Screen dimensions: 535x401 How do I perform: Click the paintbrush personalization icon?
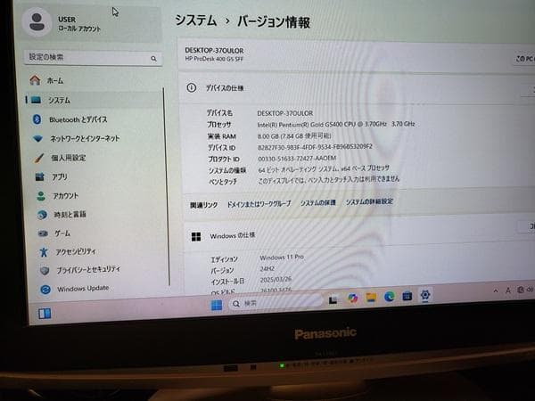click(x=39, y=158)
